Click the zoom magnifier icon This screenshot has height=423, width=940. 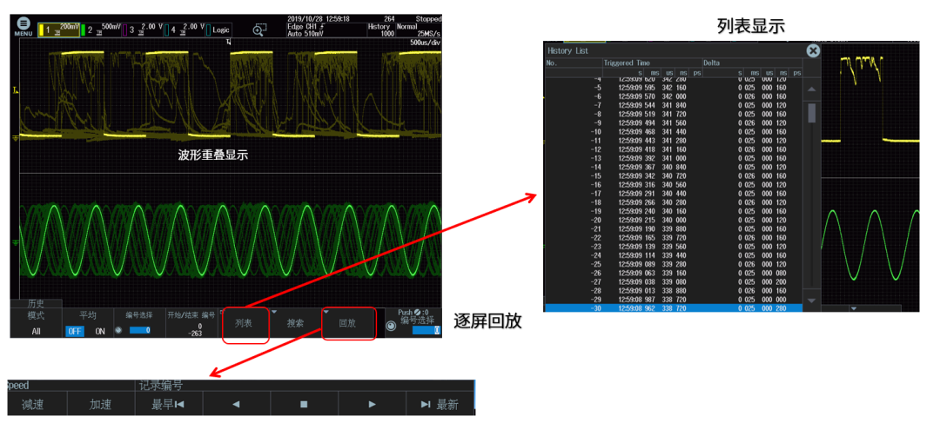[x=258, y=29]
